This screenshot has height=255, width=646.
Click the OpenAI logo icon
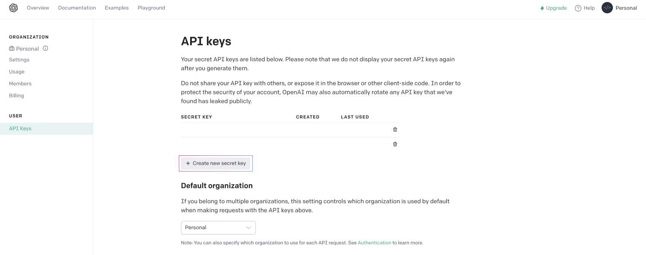(13, 8)
